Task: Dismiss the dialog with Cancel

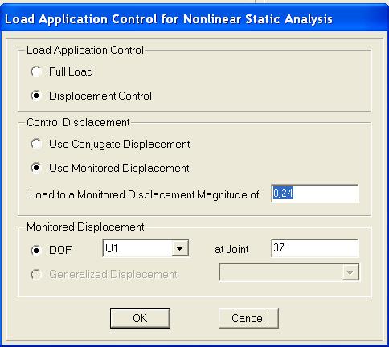Action: click(x=248, y=318)
